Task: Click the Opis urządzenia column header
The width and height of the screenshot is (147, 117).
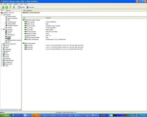Action: click(x=56, y=11)
